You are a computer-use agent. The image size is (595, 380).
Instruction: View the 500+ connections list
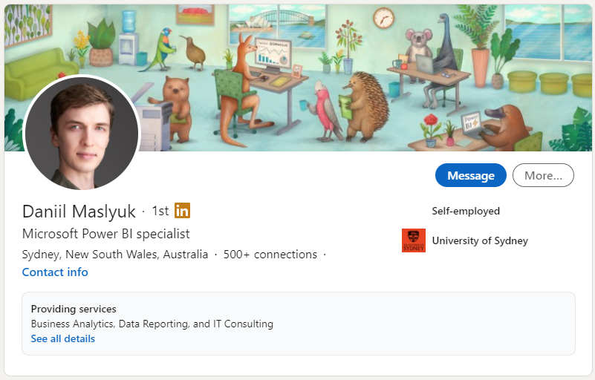270,255
